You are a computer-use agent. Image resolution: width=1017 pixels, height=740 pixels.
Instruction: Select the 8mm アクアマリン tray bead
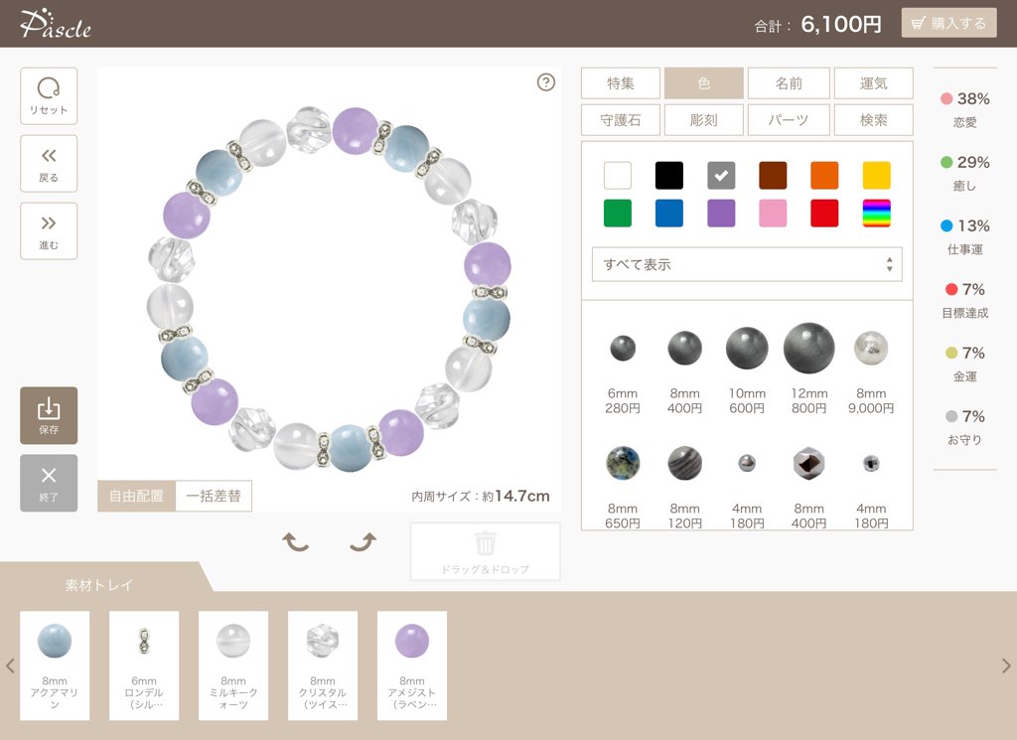(x=55, y=666)
